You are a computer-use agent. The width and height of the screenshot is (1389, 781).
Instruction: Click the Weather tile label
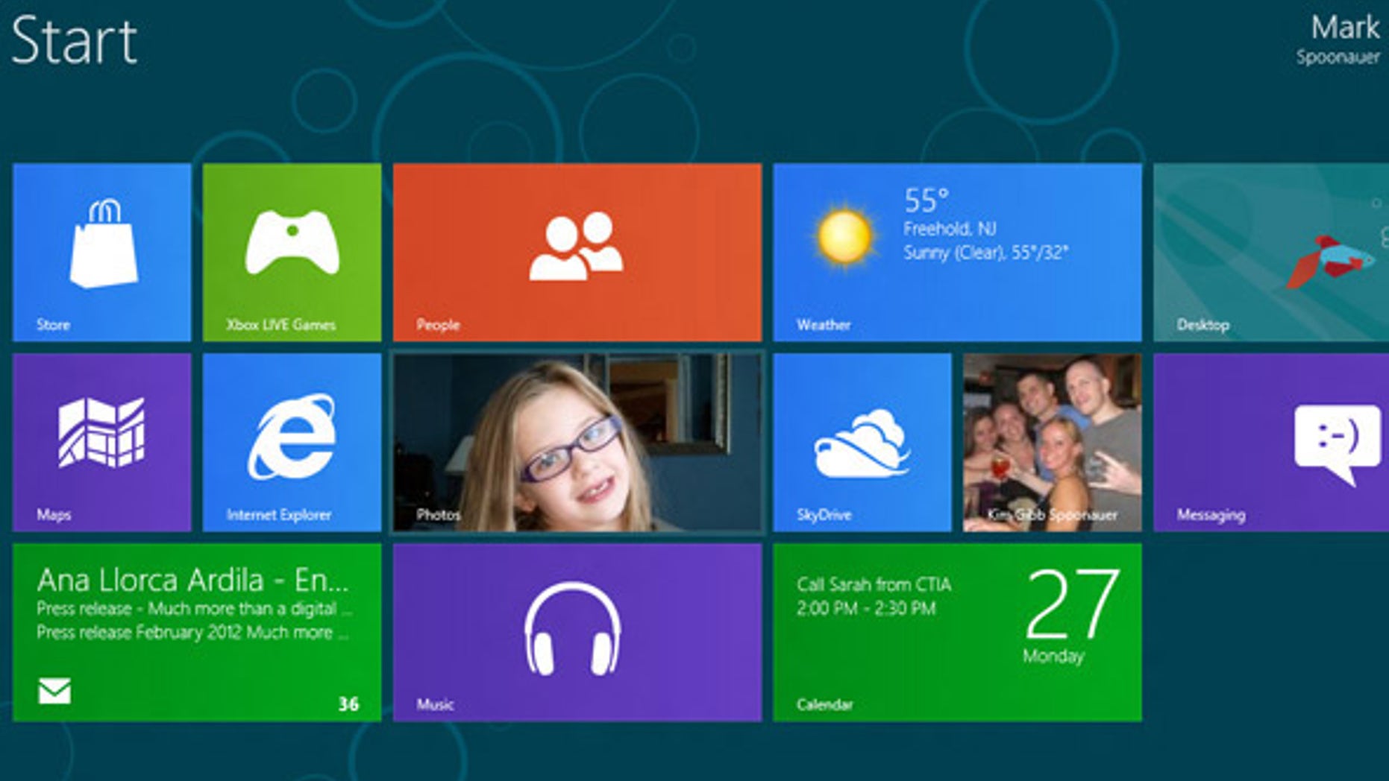point(824,325)
